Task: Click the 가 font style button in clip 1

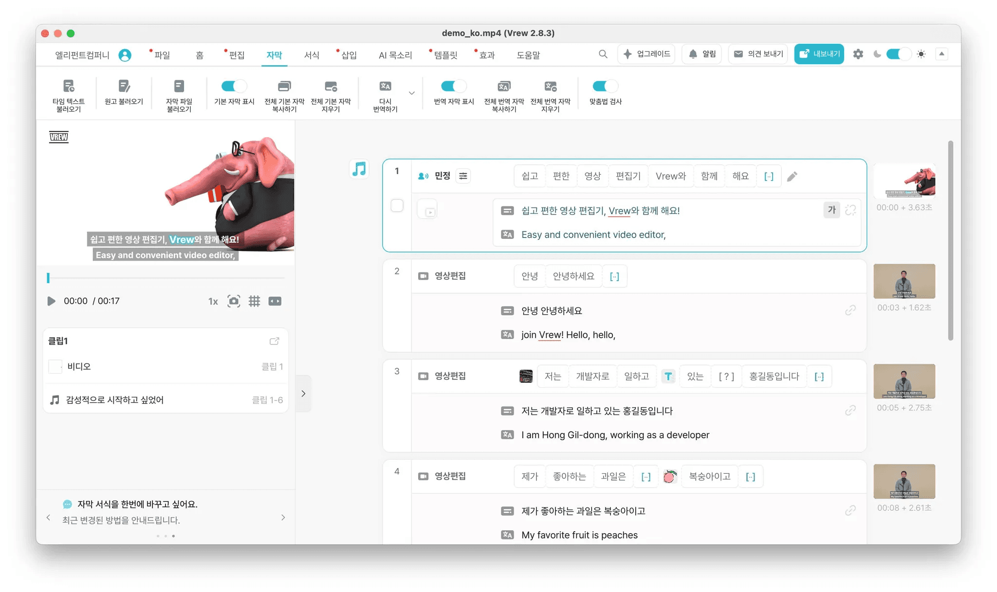Action: [x=831, y=210]
